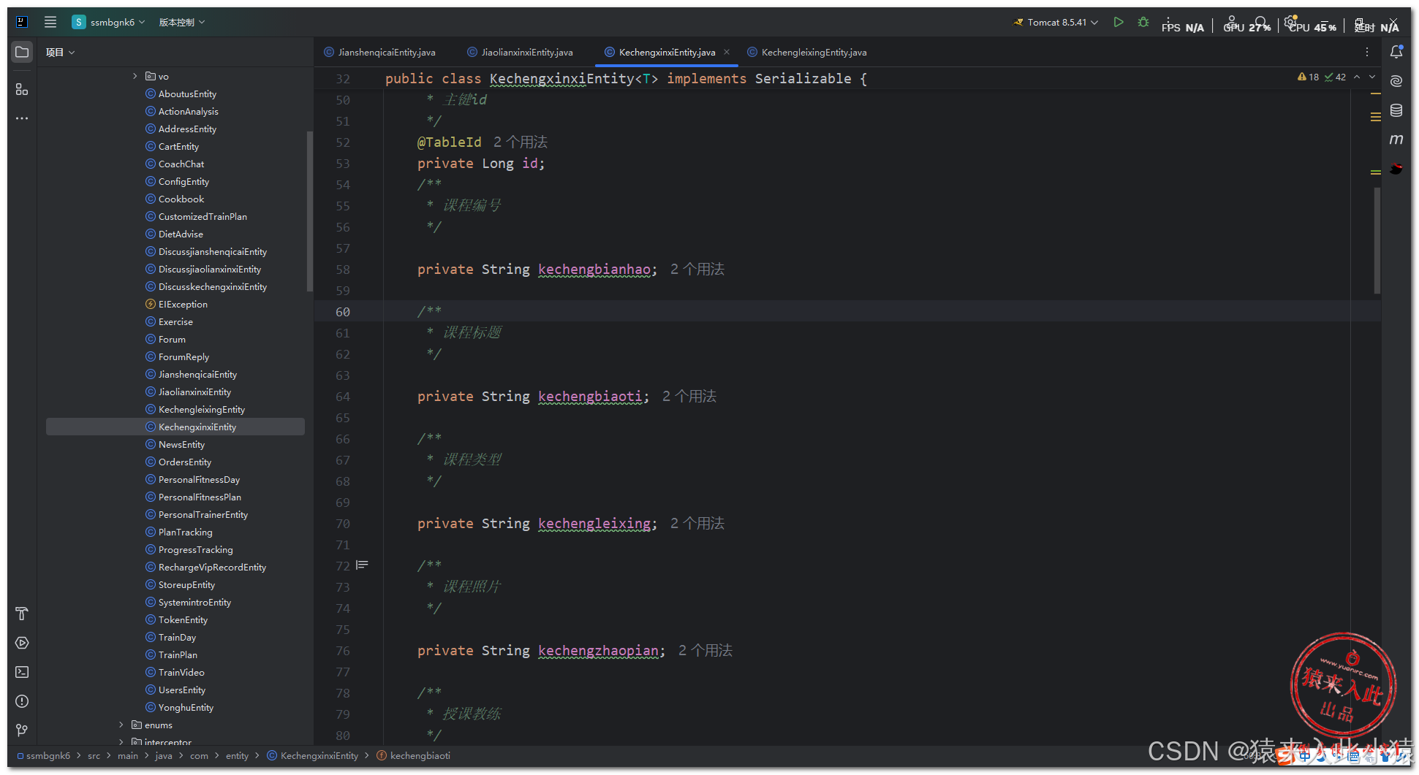The height and width of the screenshot is (775, 1419).
Task: Open the Tomcat 8.5.41 run configuration dropdown
Action: tap(1056, 22)
